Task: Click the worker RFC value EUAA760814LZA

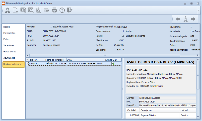Action: [x=51, y=36]
